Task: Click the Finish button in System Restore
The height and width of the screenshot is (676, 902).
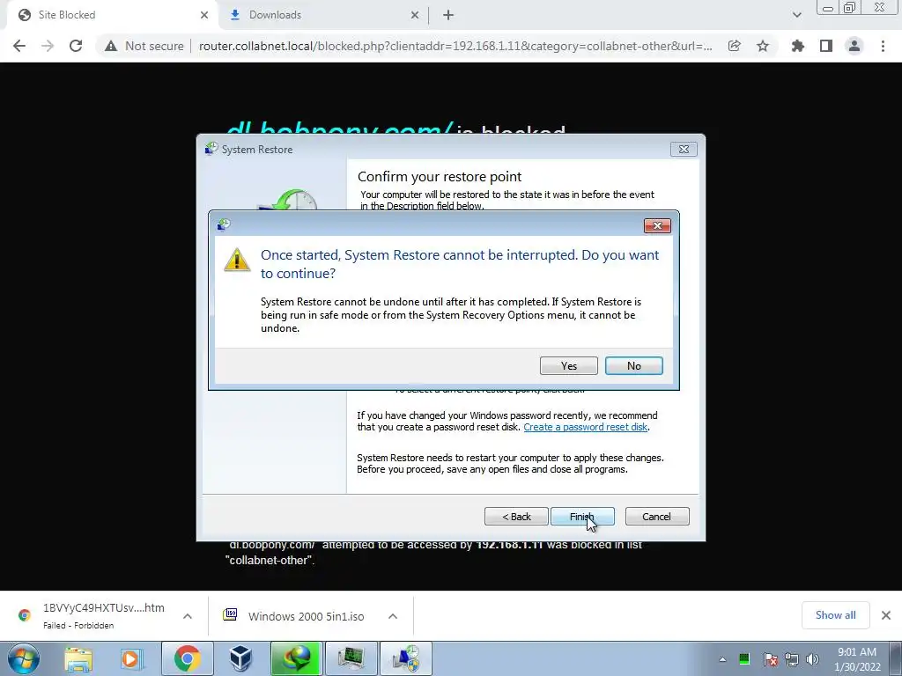Action: click(x=582, y=516)
